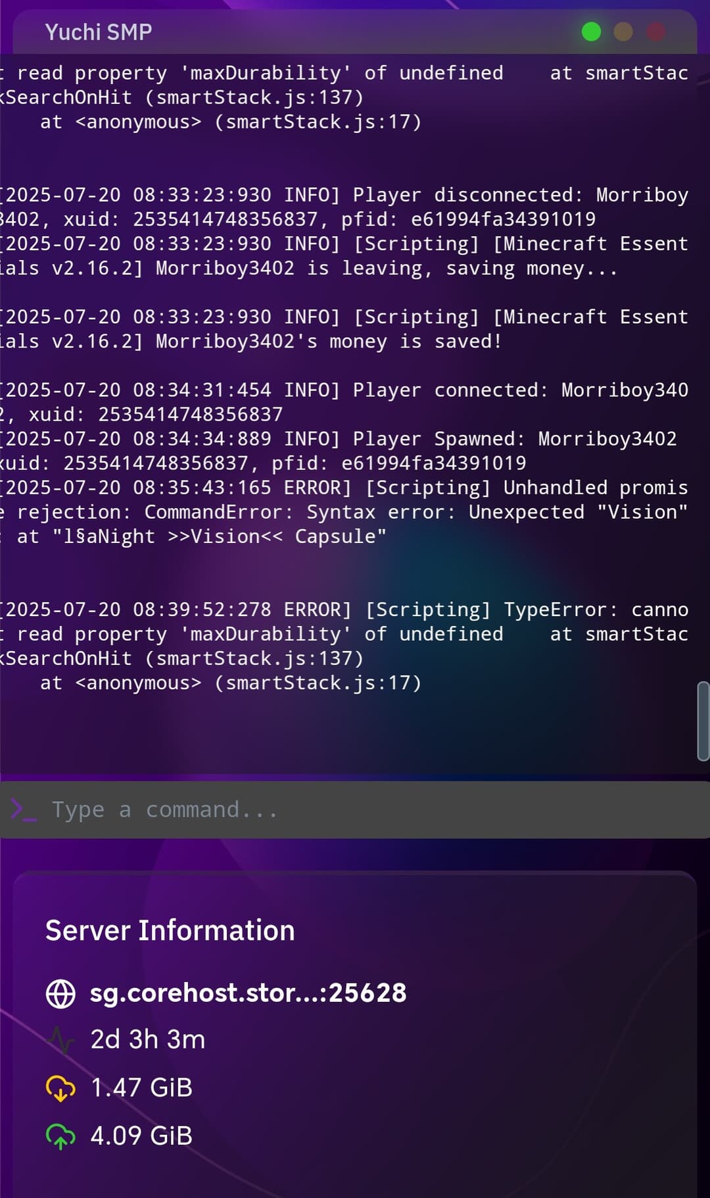The height and width of the screenshot is (1198, 710).
Task: Click the green status dot in header
Action: (591, 32)
